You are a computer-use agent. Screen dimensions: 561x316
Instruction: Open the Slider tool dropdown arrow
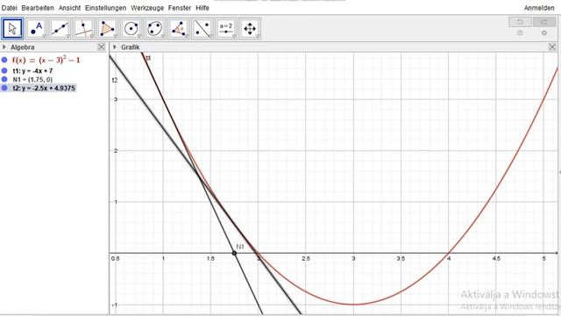click(234, 36)
